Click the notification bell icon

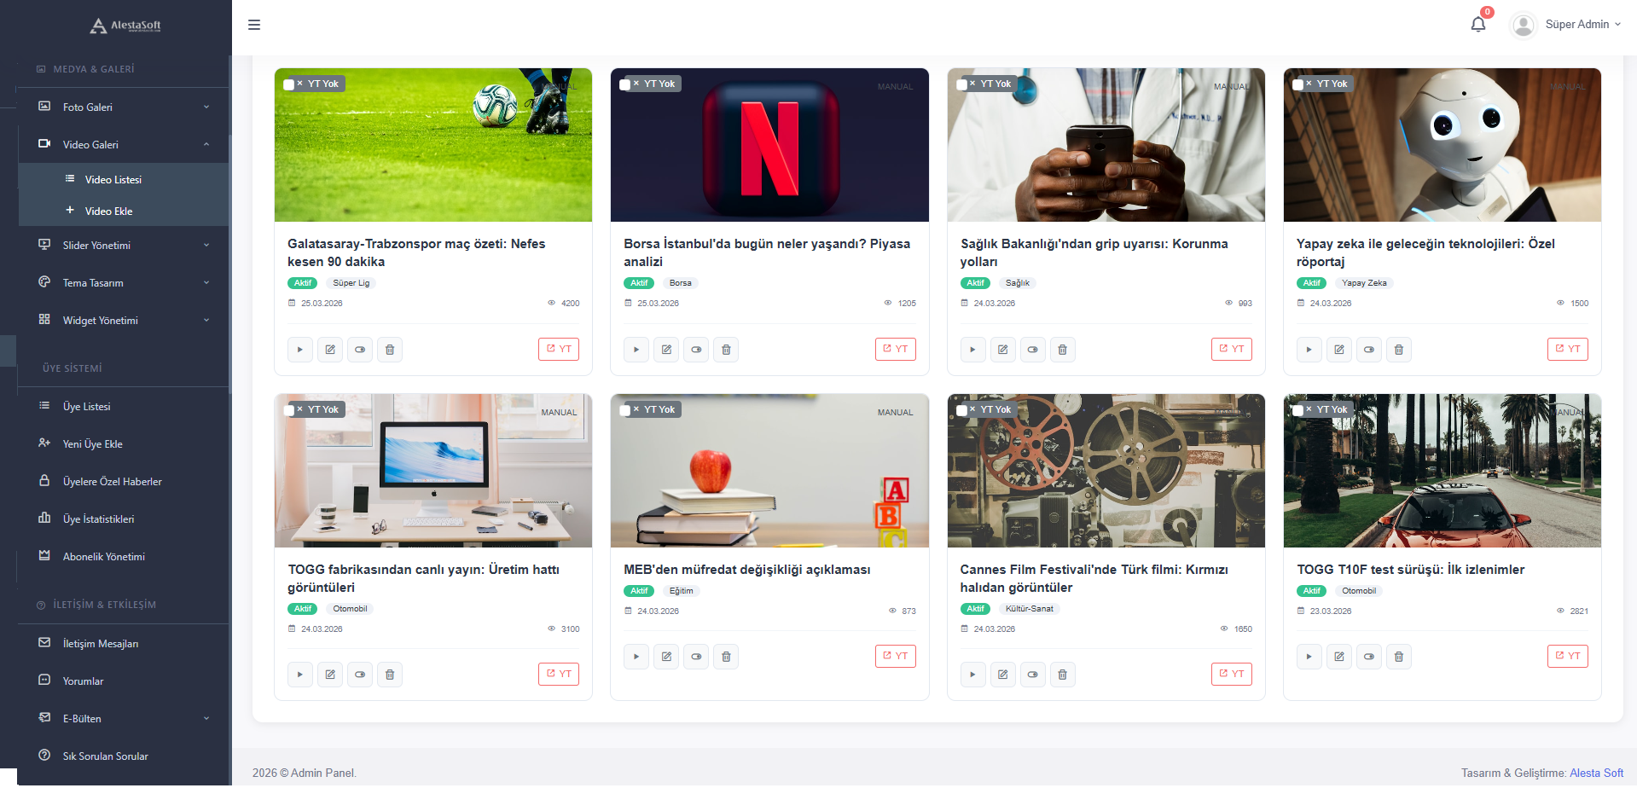(1477, 25)
